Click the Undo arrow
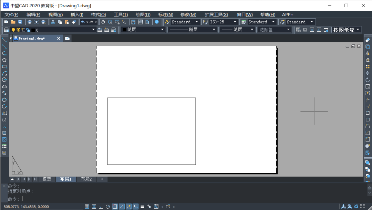This screenshot has width=372, height=210. tap(83, 22)
